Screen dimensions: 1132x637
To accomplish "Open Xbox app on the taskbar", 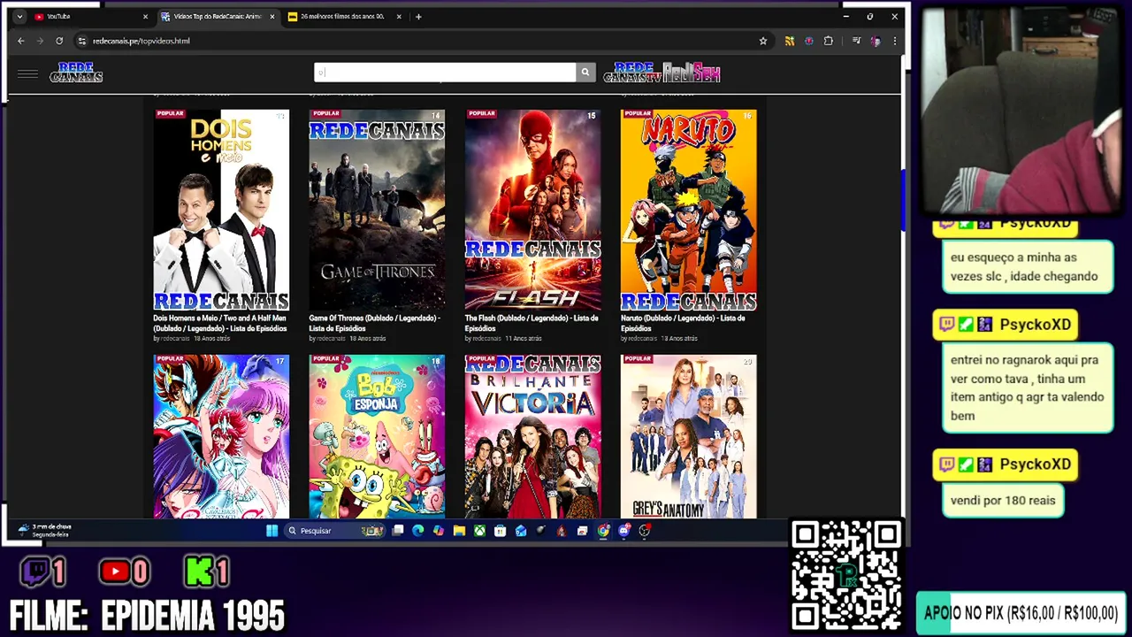I will pyautogui.click(x=479, y=531).
